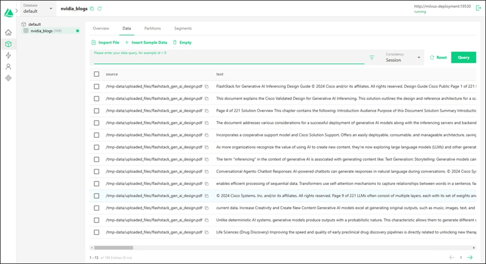Screen dimensions: 486x264
Task: Copy source path of '© 2024 Cisco Systems' row
Action: click(x=207, y=196)
